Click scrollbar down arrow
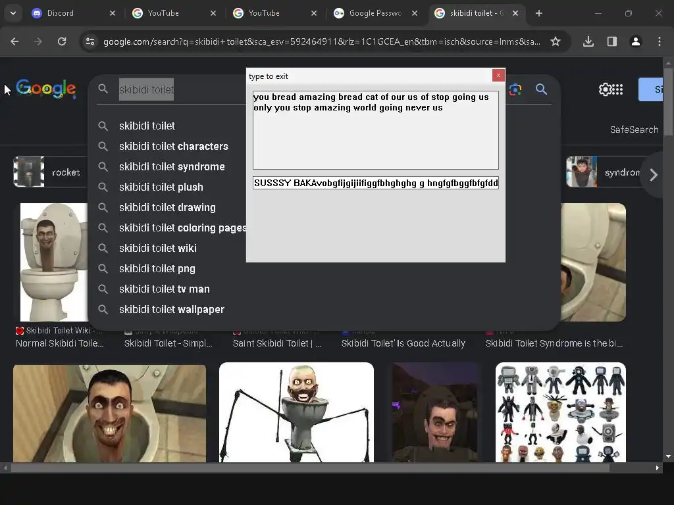This screenshot has height=505, width=674. pyautogui.click(x=668, y=456)
